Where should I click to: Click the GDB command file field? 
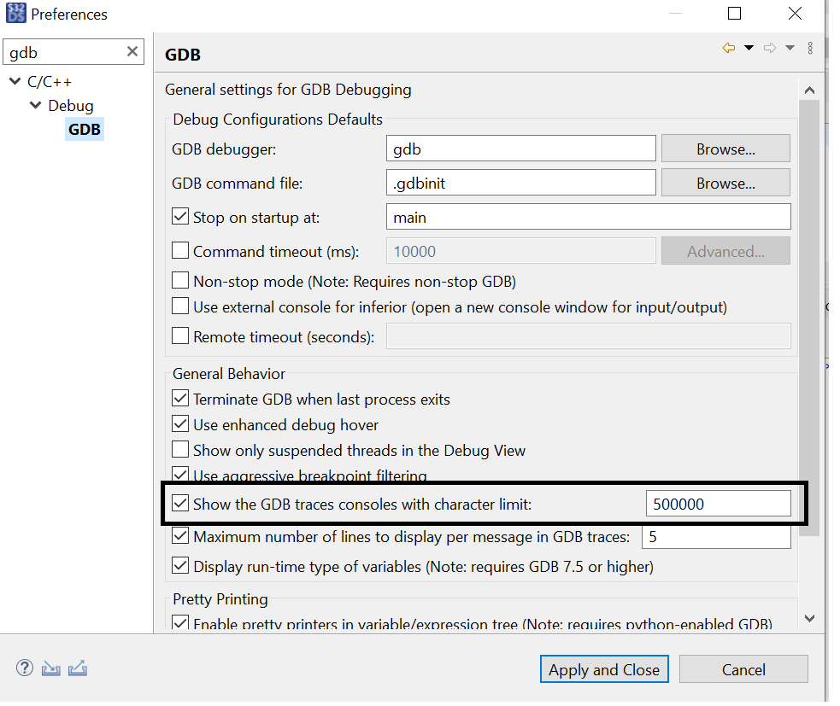coord(520,183)
